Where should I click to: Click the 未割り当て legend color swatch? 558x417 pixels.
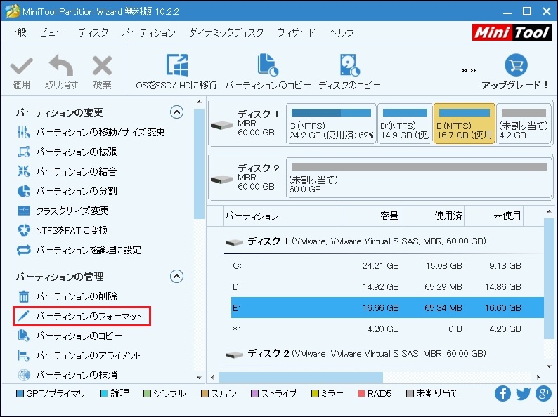[x=410, y=394]
